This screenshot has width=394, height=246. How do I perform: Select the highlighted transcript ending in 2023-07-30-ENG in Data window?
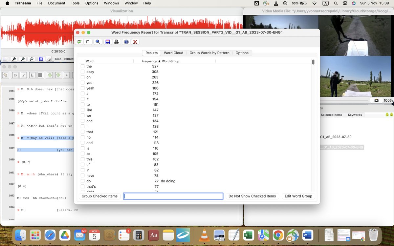click(x=341, y=147)
